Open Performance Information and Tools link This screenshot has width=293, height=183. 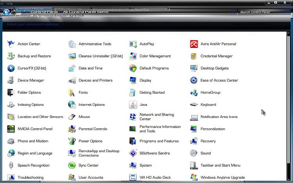pyautogui.click(x=160, y=129)
